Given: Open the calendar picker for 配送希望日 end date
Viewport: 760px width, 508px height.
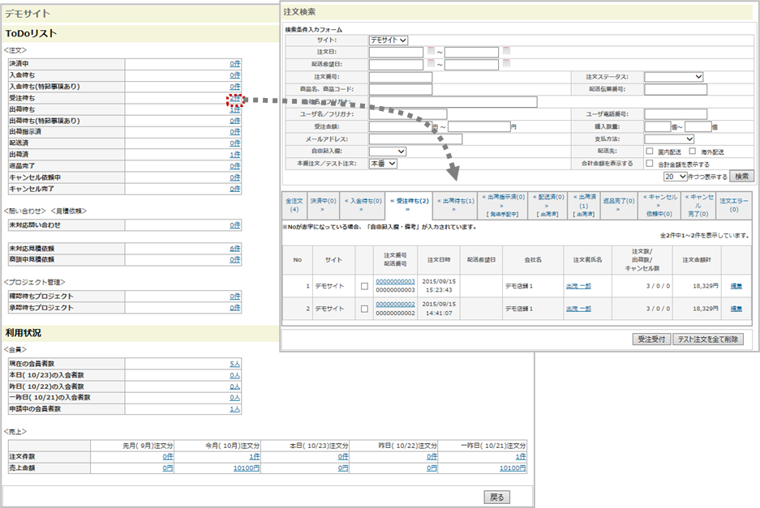Looking at the screenshot, I should 506,63.
